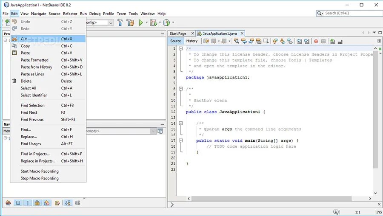Collapse the param Javadoc fold at line 14
Image resolution: width=383 pixels, height=216 pixels.
coord(181,123)
